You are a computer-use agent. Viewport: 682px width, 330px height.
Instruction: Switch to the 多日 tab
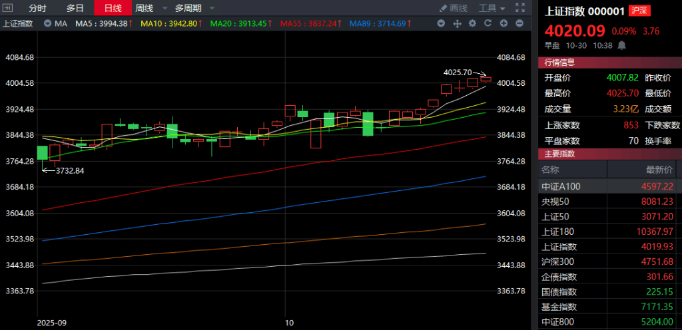coord(75,8)
